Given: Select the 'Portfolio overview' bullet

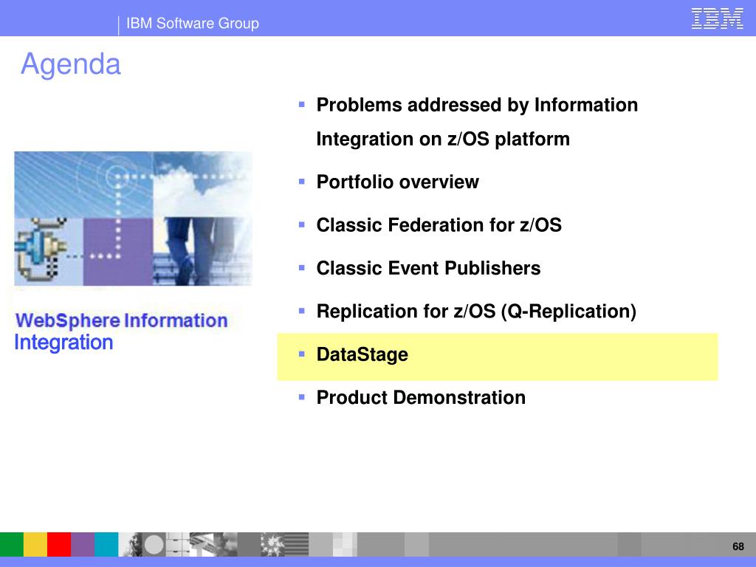Looking at the screenshot, I should [x=397, y=182].
